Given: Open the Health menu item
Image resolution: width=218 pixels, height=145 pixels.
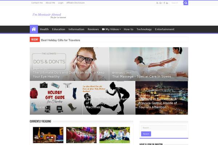Looking at the screenshot, I should pos(44,29).
